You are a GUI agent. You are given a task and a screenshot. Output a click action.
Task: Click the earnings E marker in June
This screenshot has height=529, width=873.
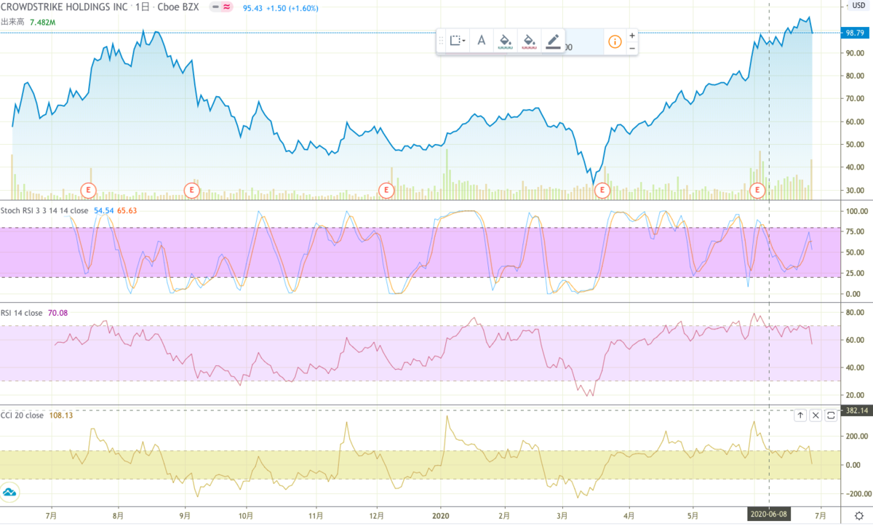pos(758,190)
